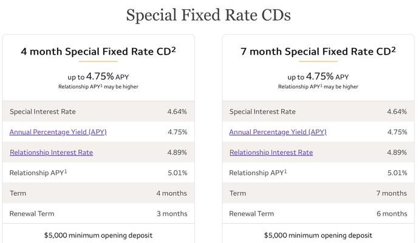Viewport: 419px width, 243px height.
Task: Select the 4 month Special Fixed Rate CD heading
Action: point(98,52)
